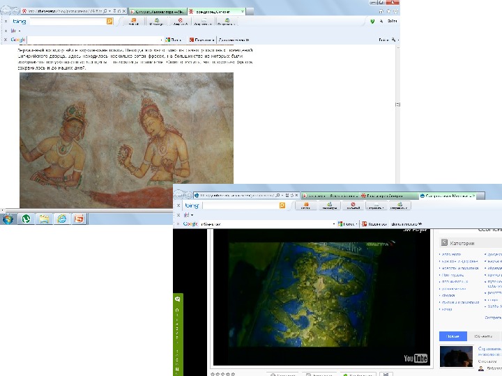Open Internet Explorer from the taskbar

tap(61, 219)
